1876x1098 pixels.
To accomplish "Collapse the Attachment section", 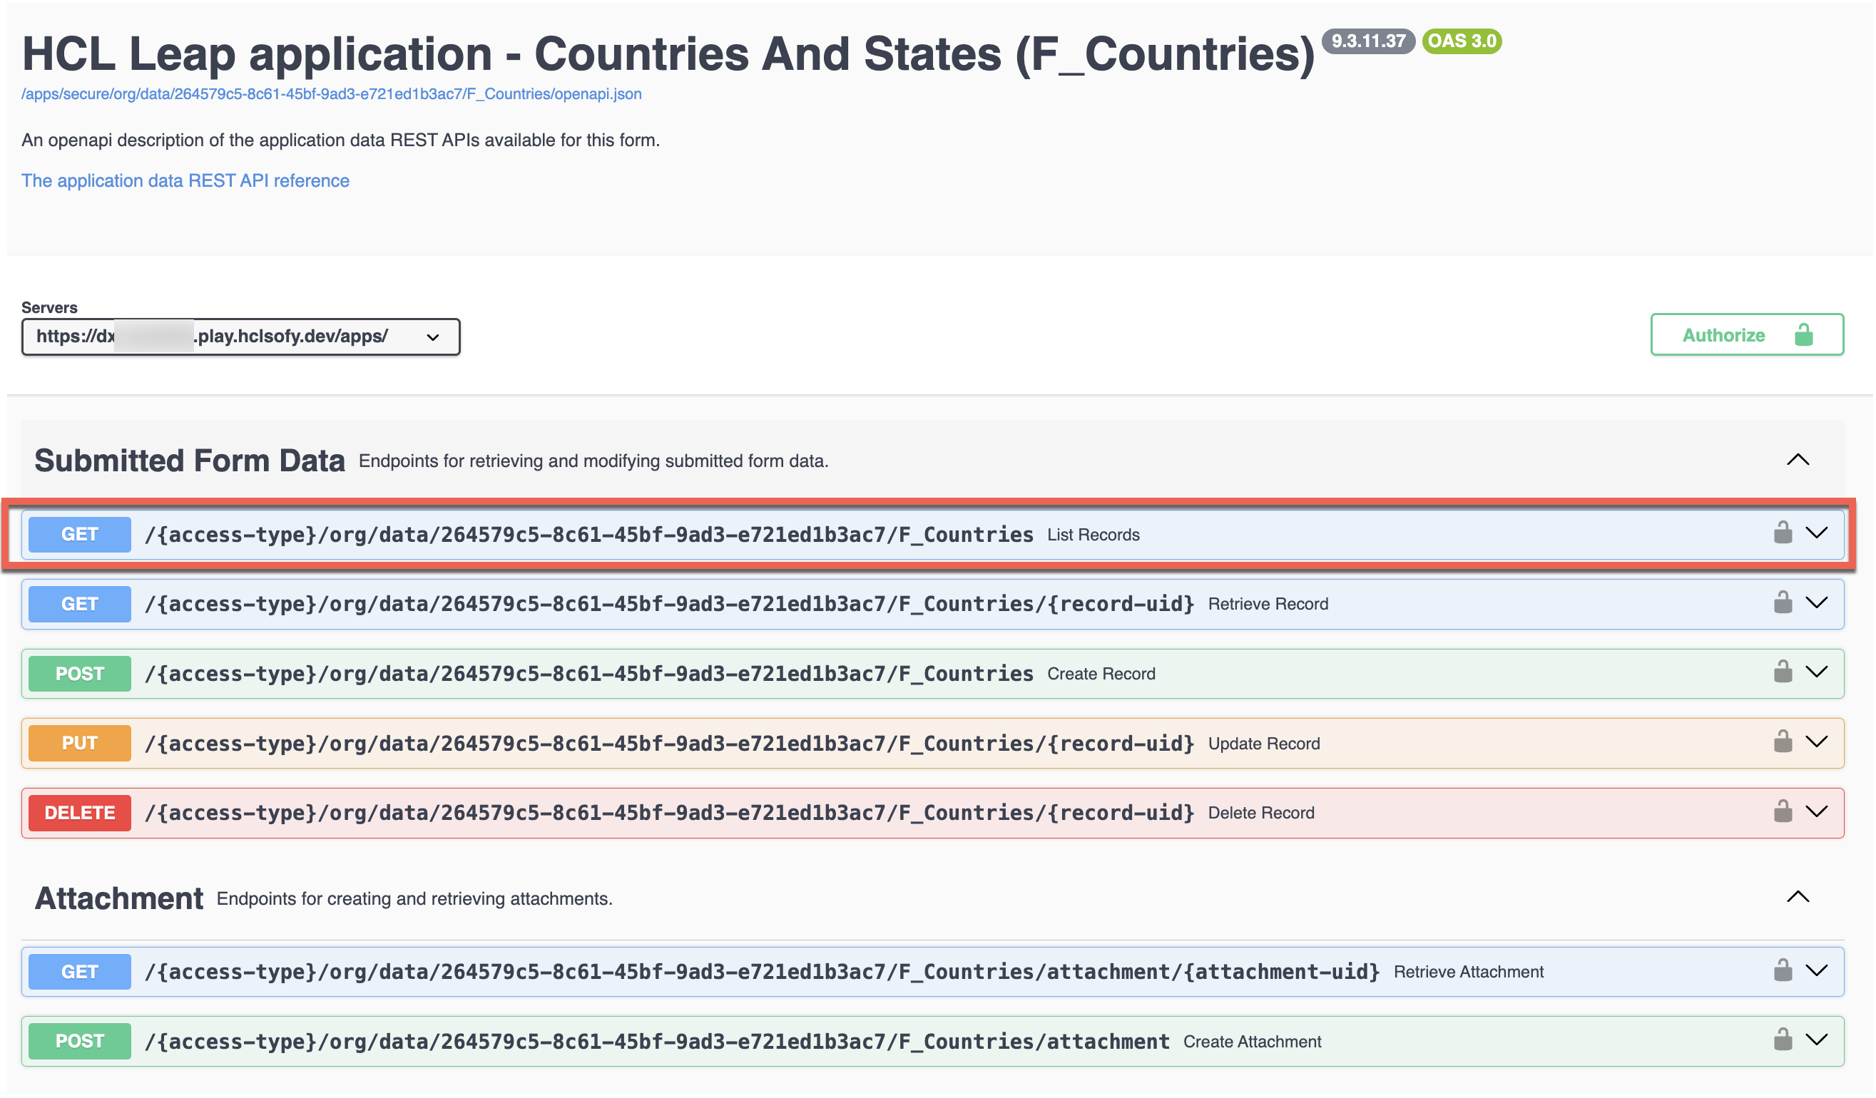I will 1797,897.
